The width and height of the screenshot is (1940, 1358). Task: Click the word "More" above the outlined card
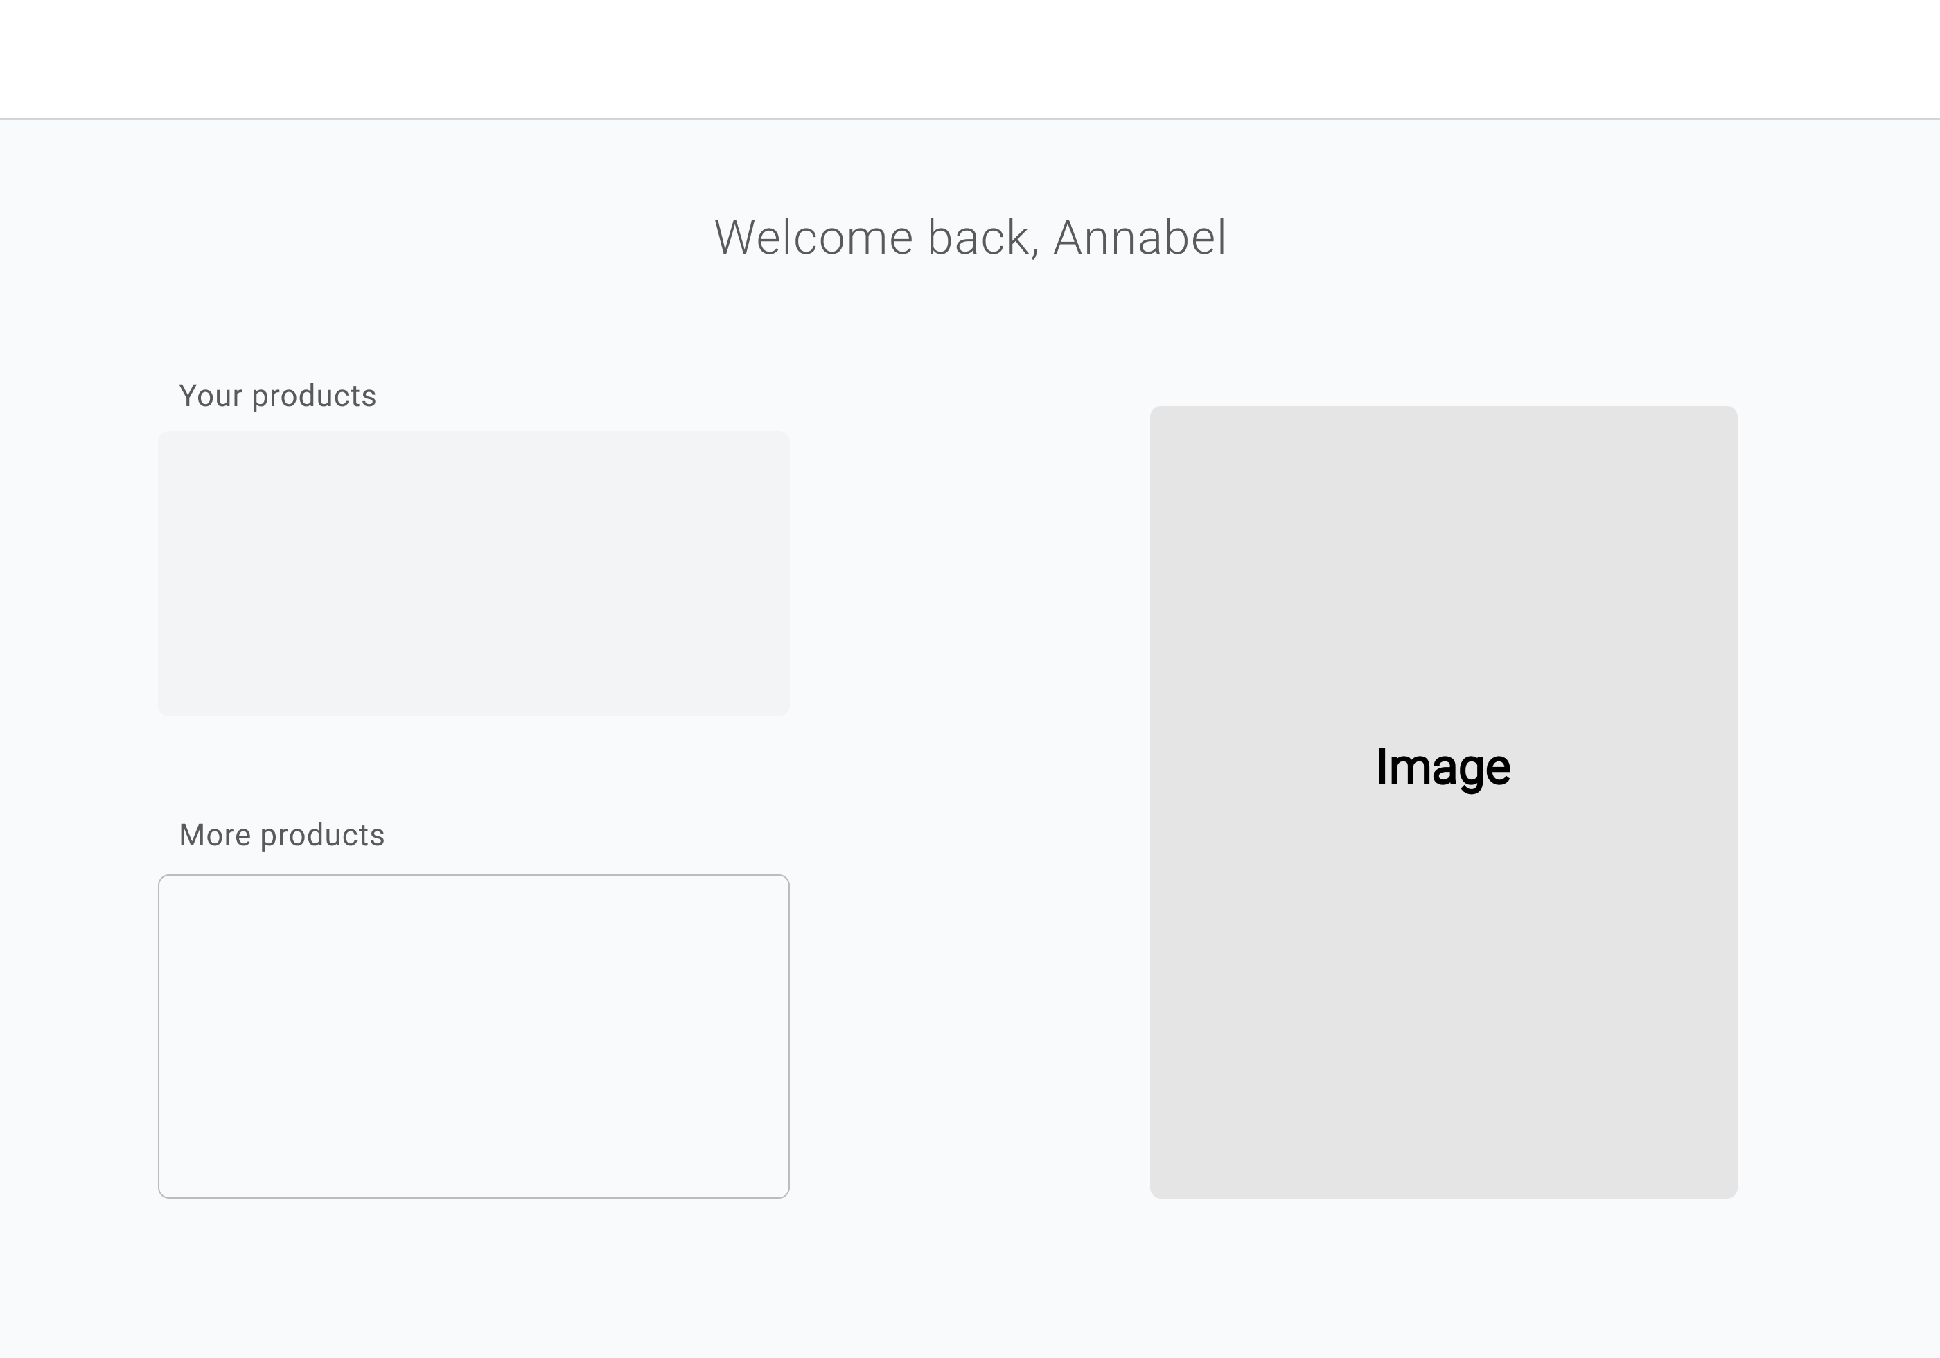(x=215, y=835)
